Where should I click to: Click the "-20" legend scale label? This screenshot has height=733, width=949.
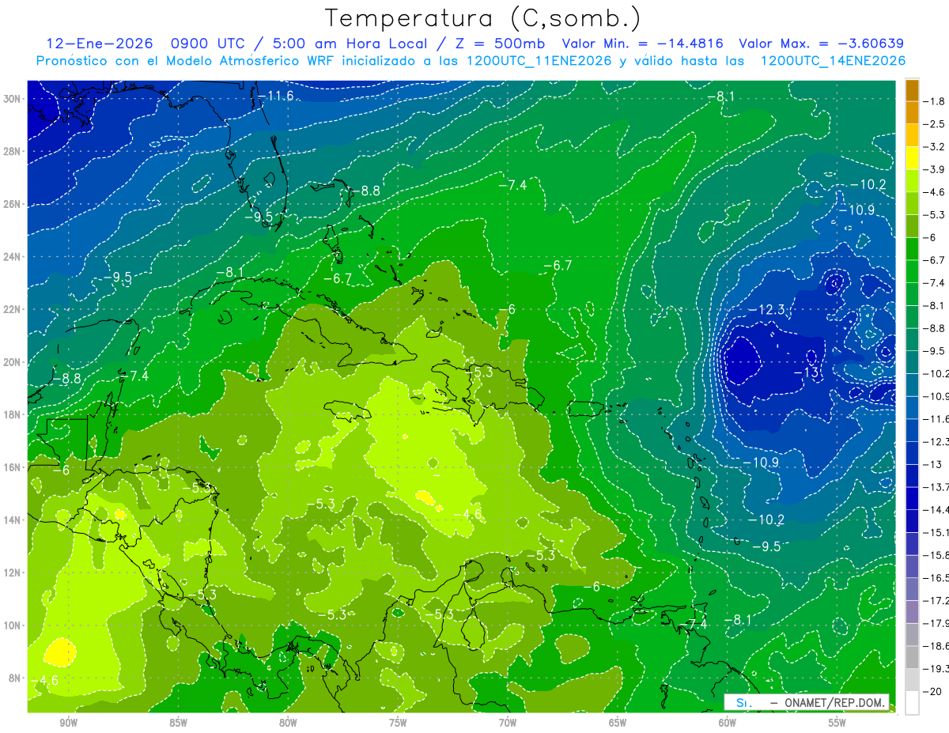[x=934, y=691]
